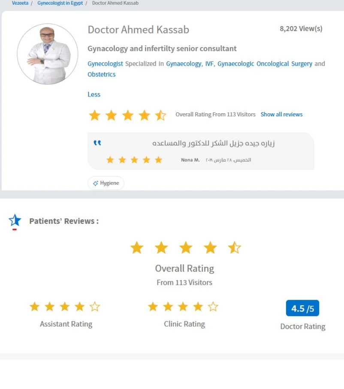Click the half-filled star in the top rating row
Screen dimensions: 344x389
161,115
